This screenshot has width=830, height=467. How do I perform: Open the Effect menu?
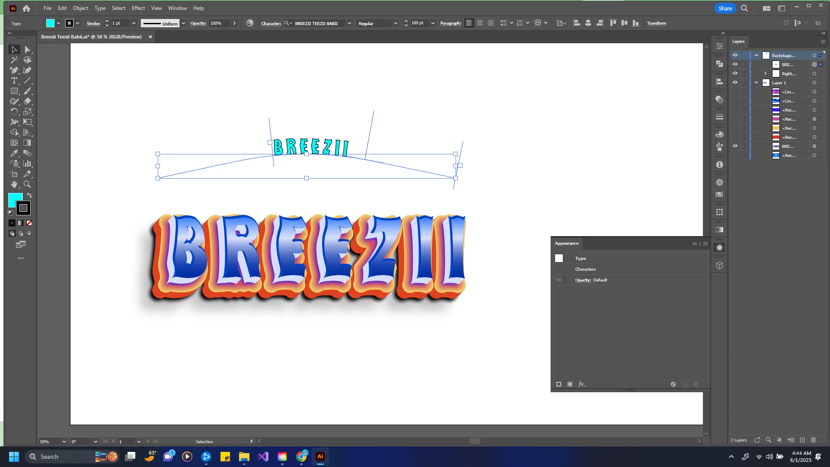pos(138,8)
